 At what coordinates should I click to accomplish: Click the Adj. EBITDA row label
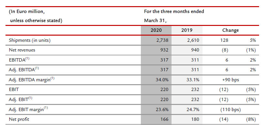tap(22, 70)
